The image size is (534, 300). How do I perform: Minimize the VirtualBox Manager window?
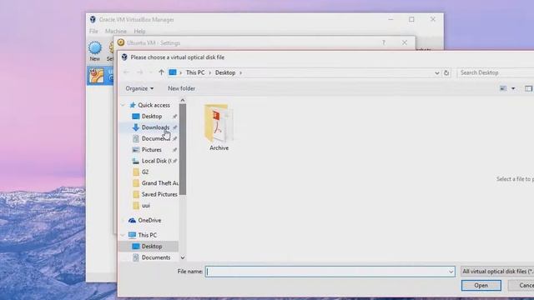click(390, 19)
